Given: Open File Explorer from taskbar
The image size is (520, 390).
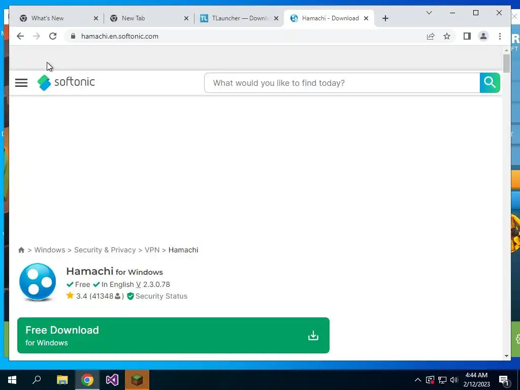Looking at the screenshot, I should pos(62,380).
